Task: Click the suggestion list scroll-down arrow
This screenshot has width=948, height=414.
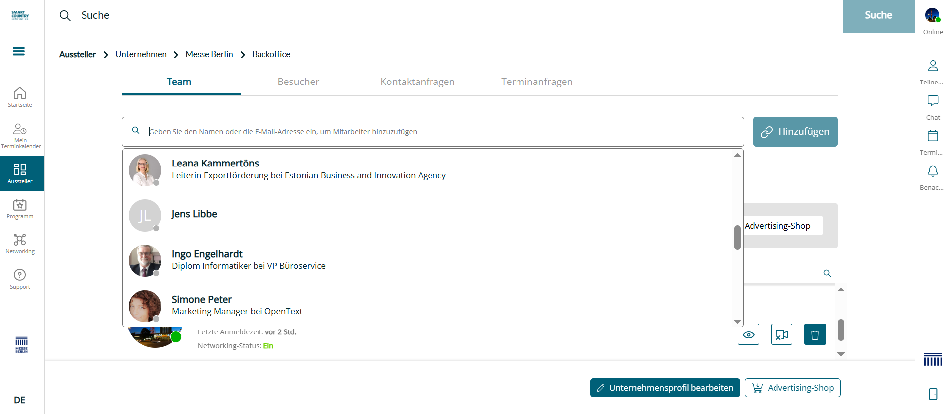Action: click(x=737, y=322)
